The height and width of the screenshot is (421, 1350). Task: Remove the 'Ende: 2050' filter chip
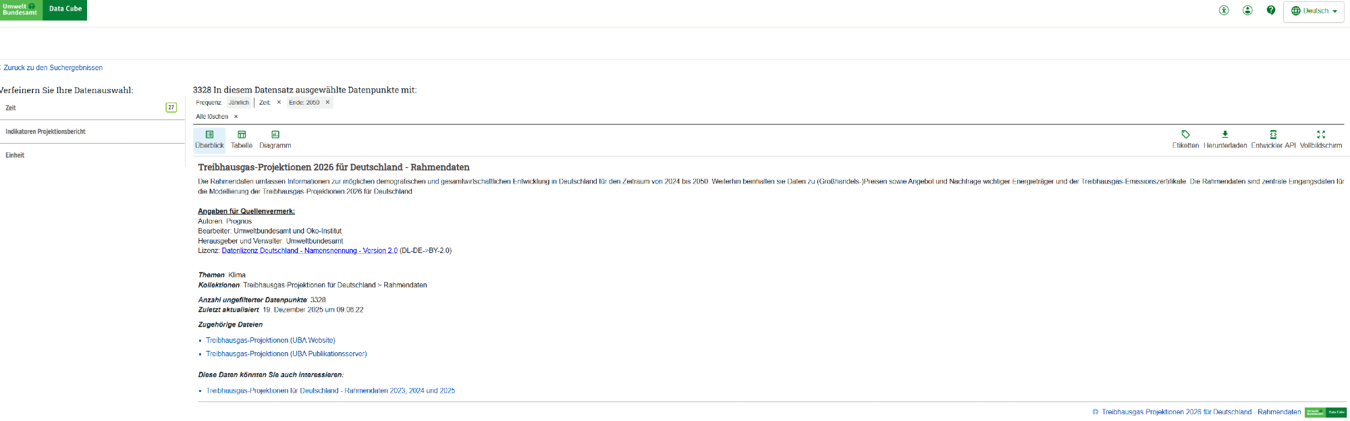pyautogui.click(x=327, y=103)
